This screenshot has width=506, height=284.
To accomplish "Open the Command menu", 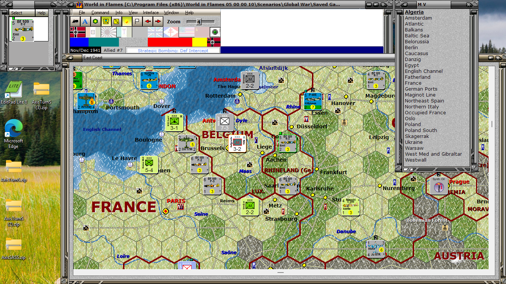I will (100, 13).
